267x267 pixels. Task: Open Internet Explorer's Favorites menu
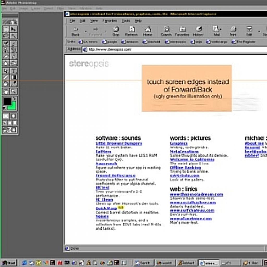pyautogui.click(x=110, y=21)
